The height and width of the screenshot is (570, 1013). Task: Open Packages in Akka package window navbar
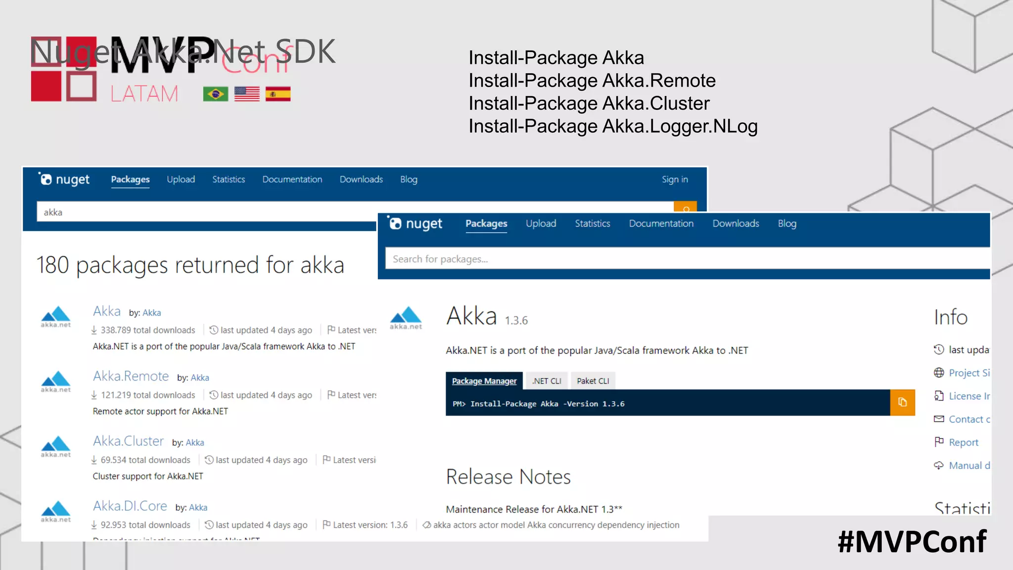(486, 223)
